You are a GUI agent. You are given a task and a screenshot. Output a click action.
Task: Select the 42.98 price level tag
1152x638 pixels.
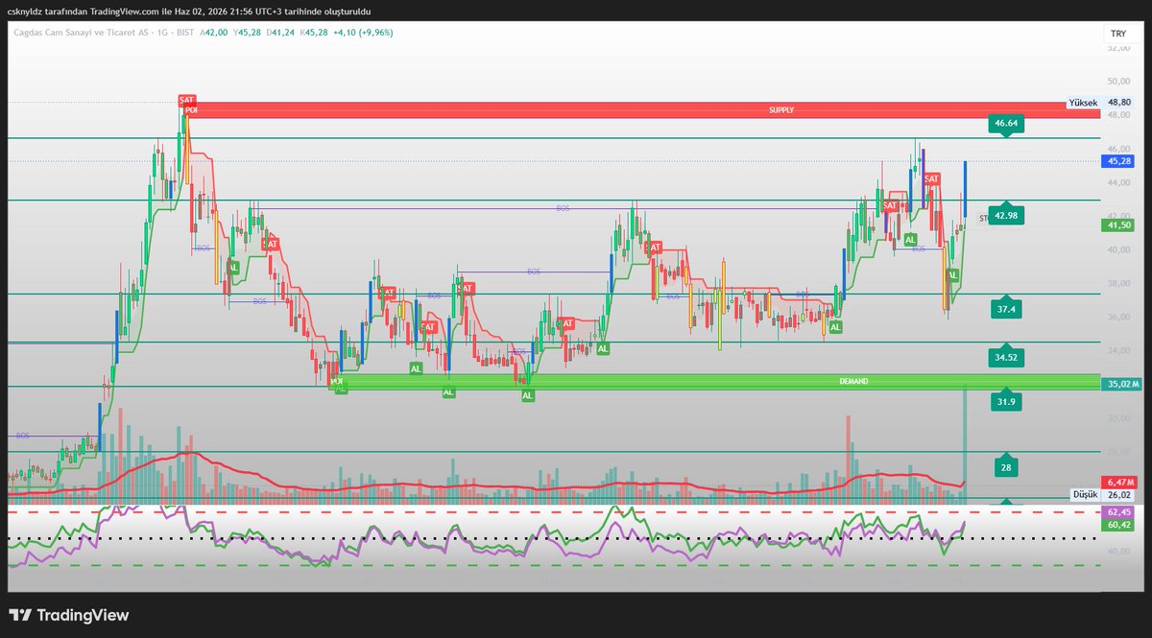pos(1006,217)
